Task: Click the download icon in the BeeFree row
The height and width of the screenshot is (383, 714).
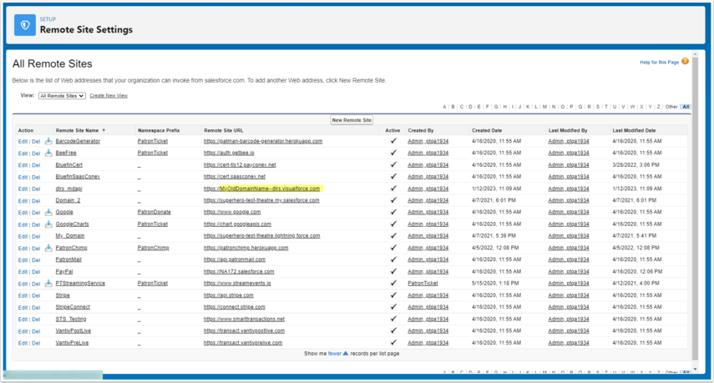Action: pyautogui.click(x=48, y=153)
